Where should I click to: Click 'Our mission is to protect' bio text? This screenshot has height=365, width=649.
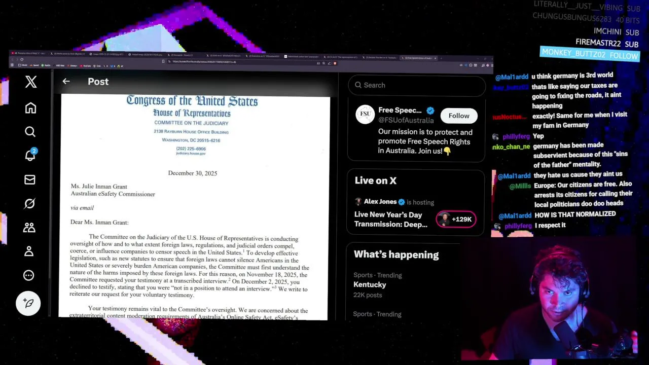tap(425, 141)
